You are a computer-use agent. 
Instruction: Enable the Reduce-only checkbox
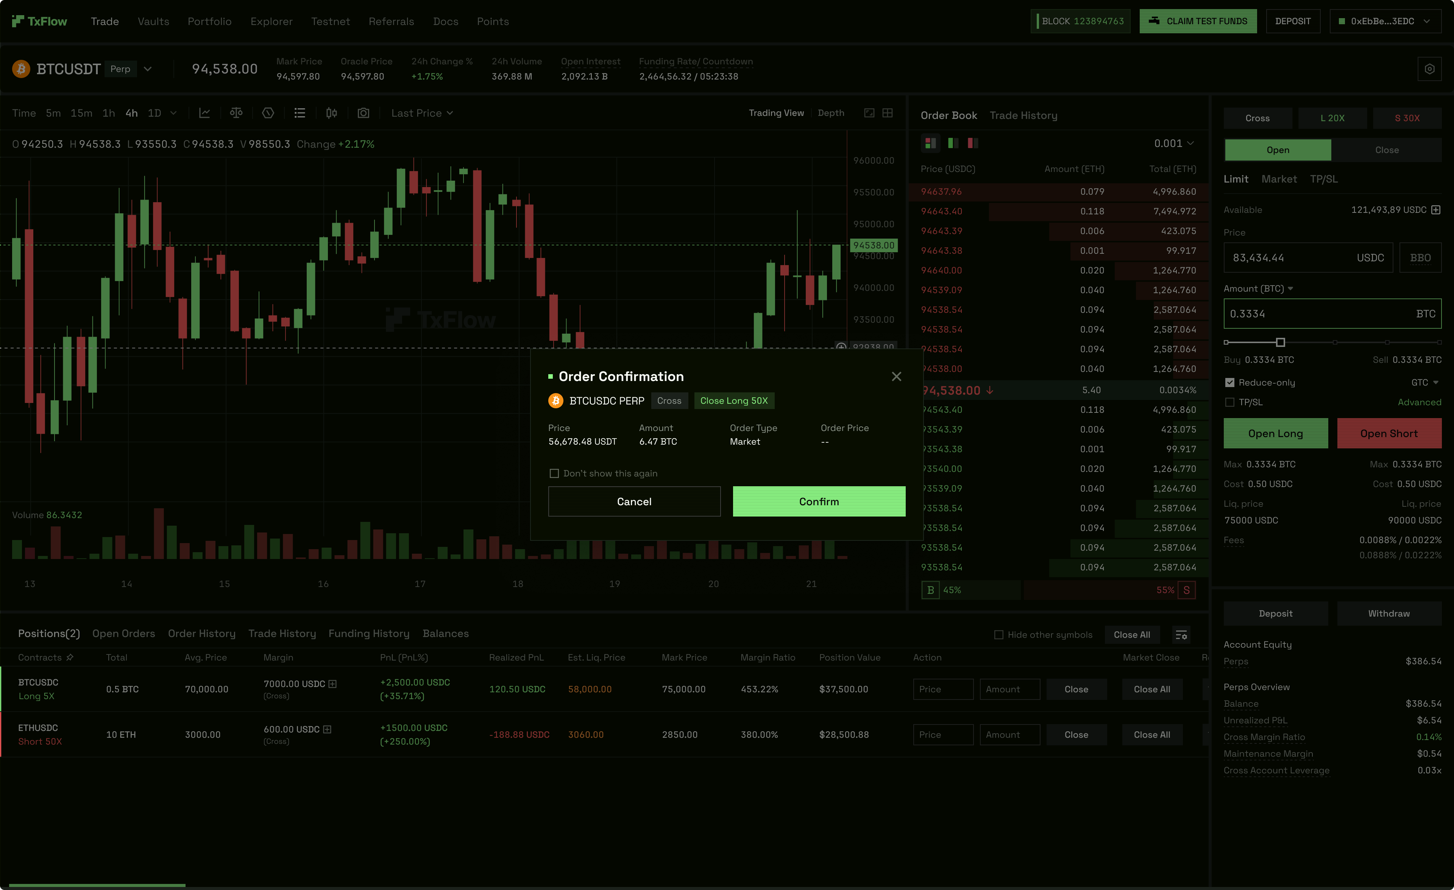pyautogui.click(x=1230, y=382)
